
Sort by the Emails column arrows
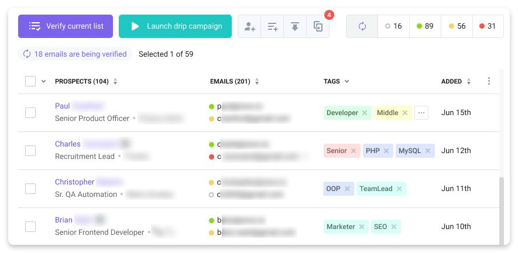click(x=257, y=81)
